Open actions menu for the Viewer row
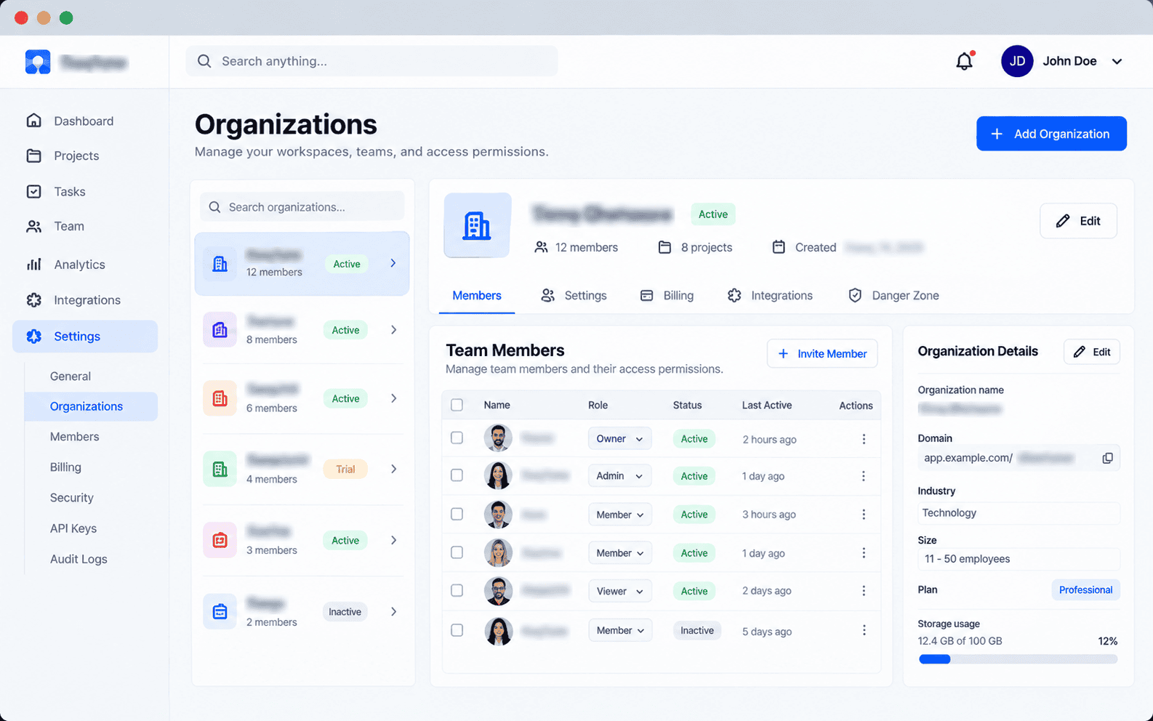Image resolution: width=1153 pixels, height=721 pixels. [864, 591]
